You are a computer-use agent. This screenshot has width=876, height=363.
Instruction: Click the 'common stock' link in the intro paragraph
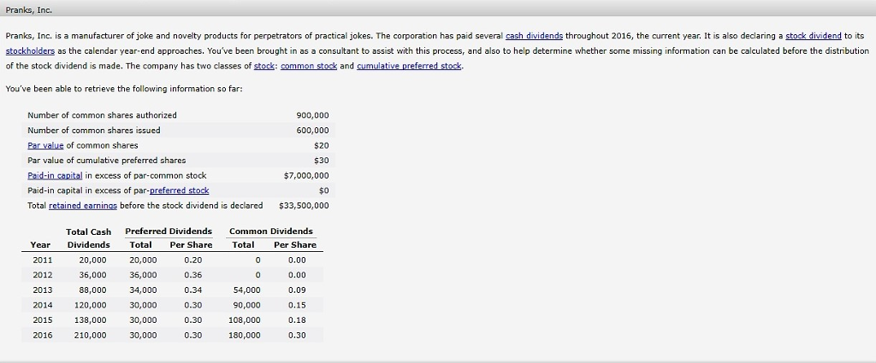(x=309, y=65)
